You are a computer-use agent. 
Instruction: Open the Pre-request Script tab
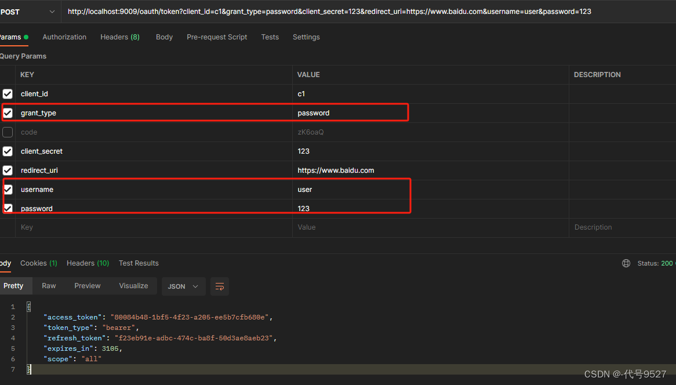point(217,37)
